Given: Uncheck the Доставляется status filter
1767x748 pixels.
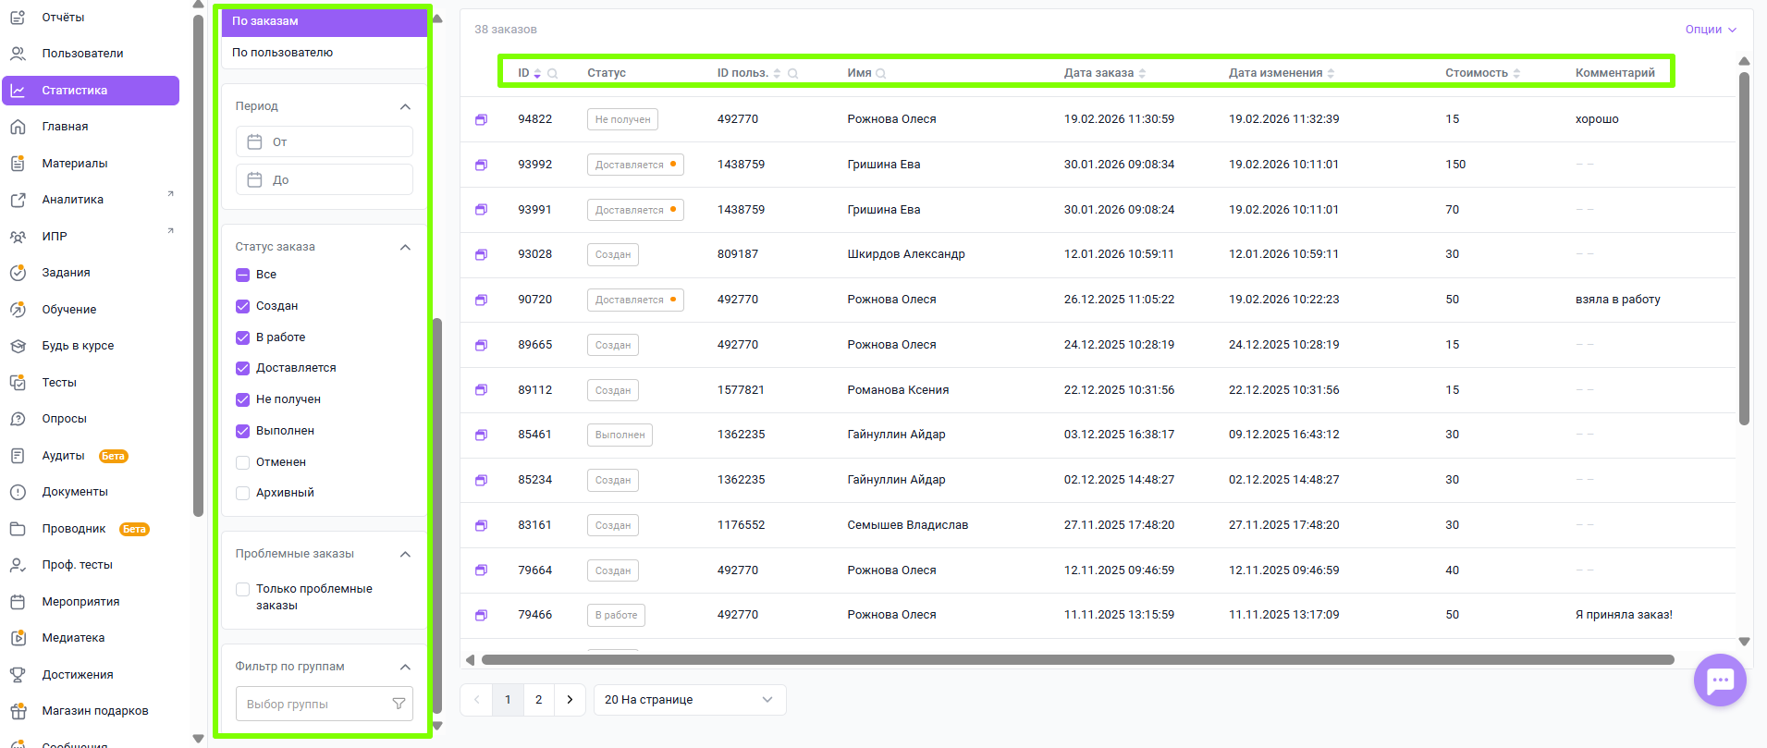Looking at the screenshot, I should [x=243, y=368].
